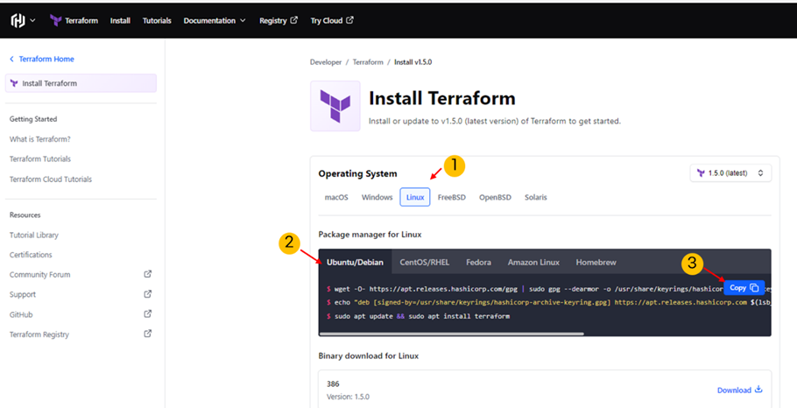The width and height of the screenshot is (797, 408).
Task: Click the up-down arrows in version selector
Action: pyautogui.click(x=760, y=173)
